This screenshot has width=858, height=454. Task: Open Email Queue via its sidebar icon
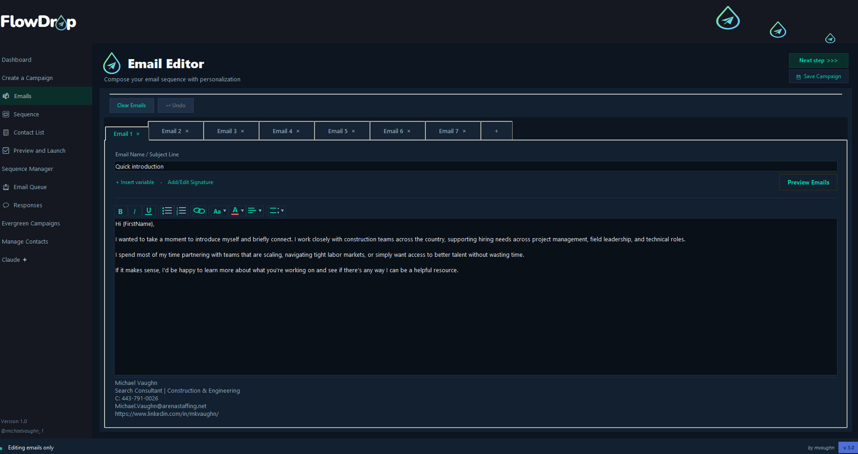point(6,187)
